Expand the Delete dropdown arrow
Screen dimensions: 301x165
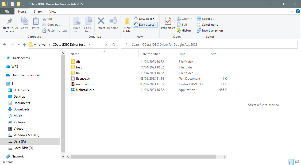point(101,31)
